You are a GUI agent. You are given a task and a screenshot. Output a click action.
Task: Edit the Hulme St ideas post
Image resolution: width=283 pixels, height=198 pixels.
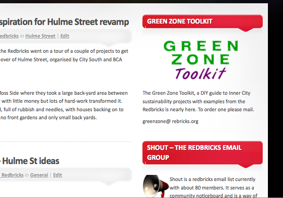coord(58,175)
